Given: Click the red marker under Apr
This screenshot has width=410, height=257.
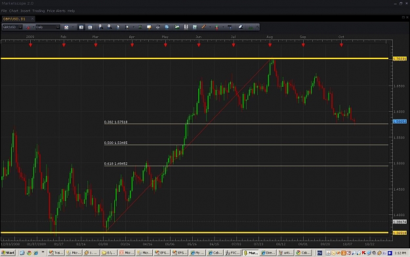Looking at the screenshot, I should click(x=132, y=45).
